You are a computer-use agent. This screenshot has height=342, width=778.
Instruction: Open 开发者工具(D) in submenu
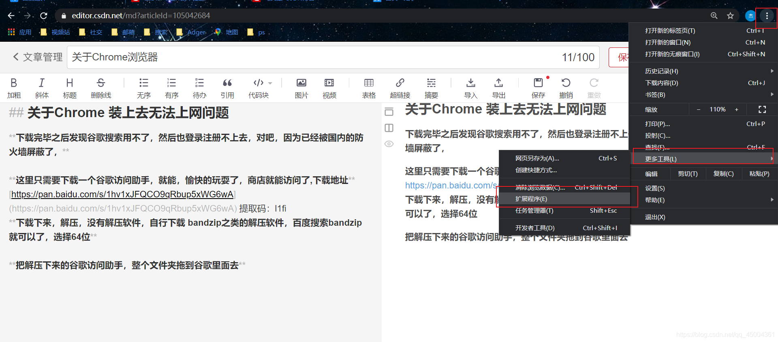tap(564, 228)
